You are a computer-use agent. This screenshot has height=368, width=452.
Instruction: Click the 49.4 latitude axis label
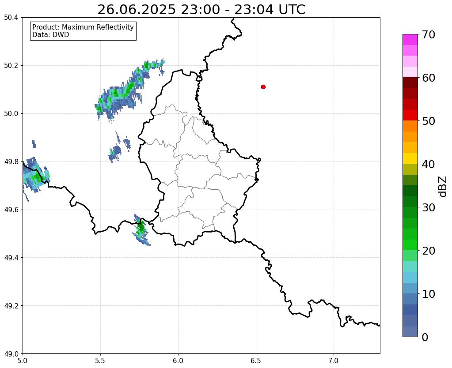pos(11,257)
